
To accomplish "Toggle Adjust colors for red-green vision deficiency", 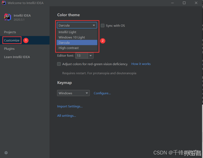I will 59,64.
